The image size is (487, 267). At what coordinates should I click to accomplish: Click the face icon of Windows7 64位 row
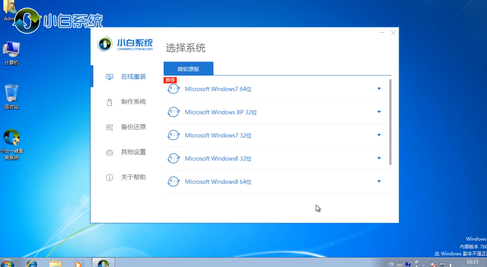(x=173, y=89)
